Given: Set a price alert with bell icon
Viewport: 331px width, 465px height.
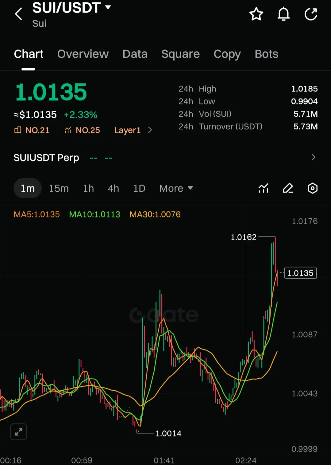Looking at the screenshot, I should 283,14.
